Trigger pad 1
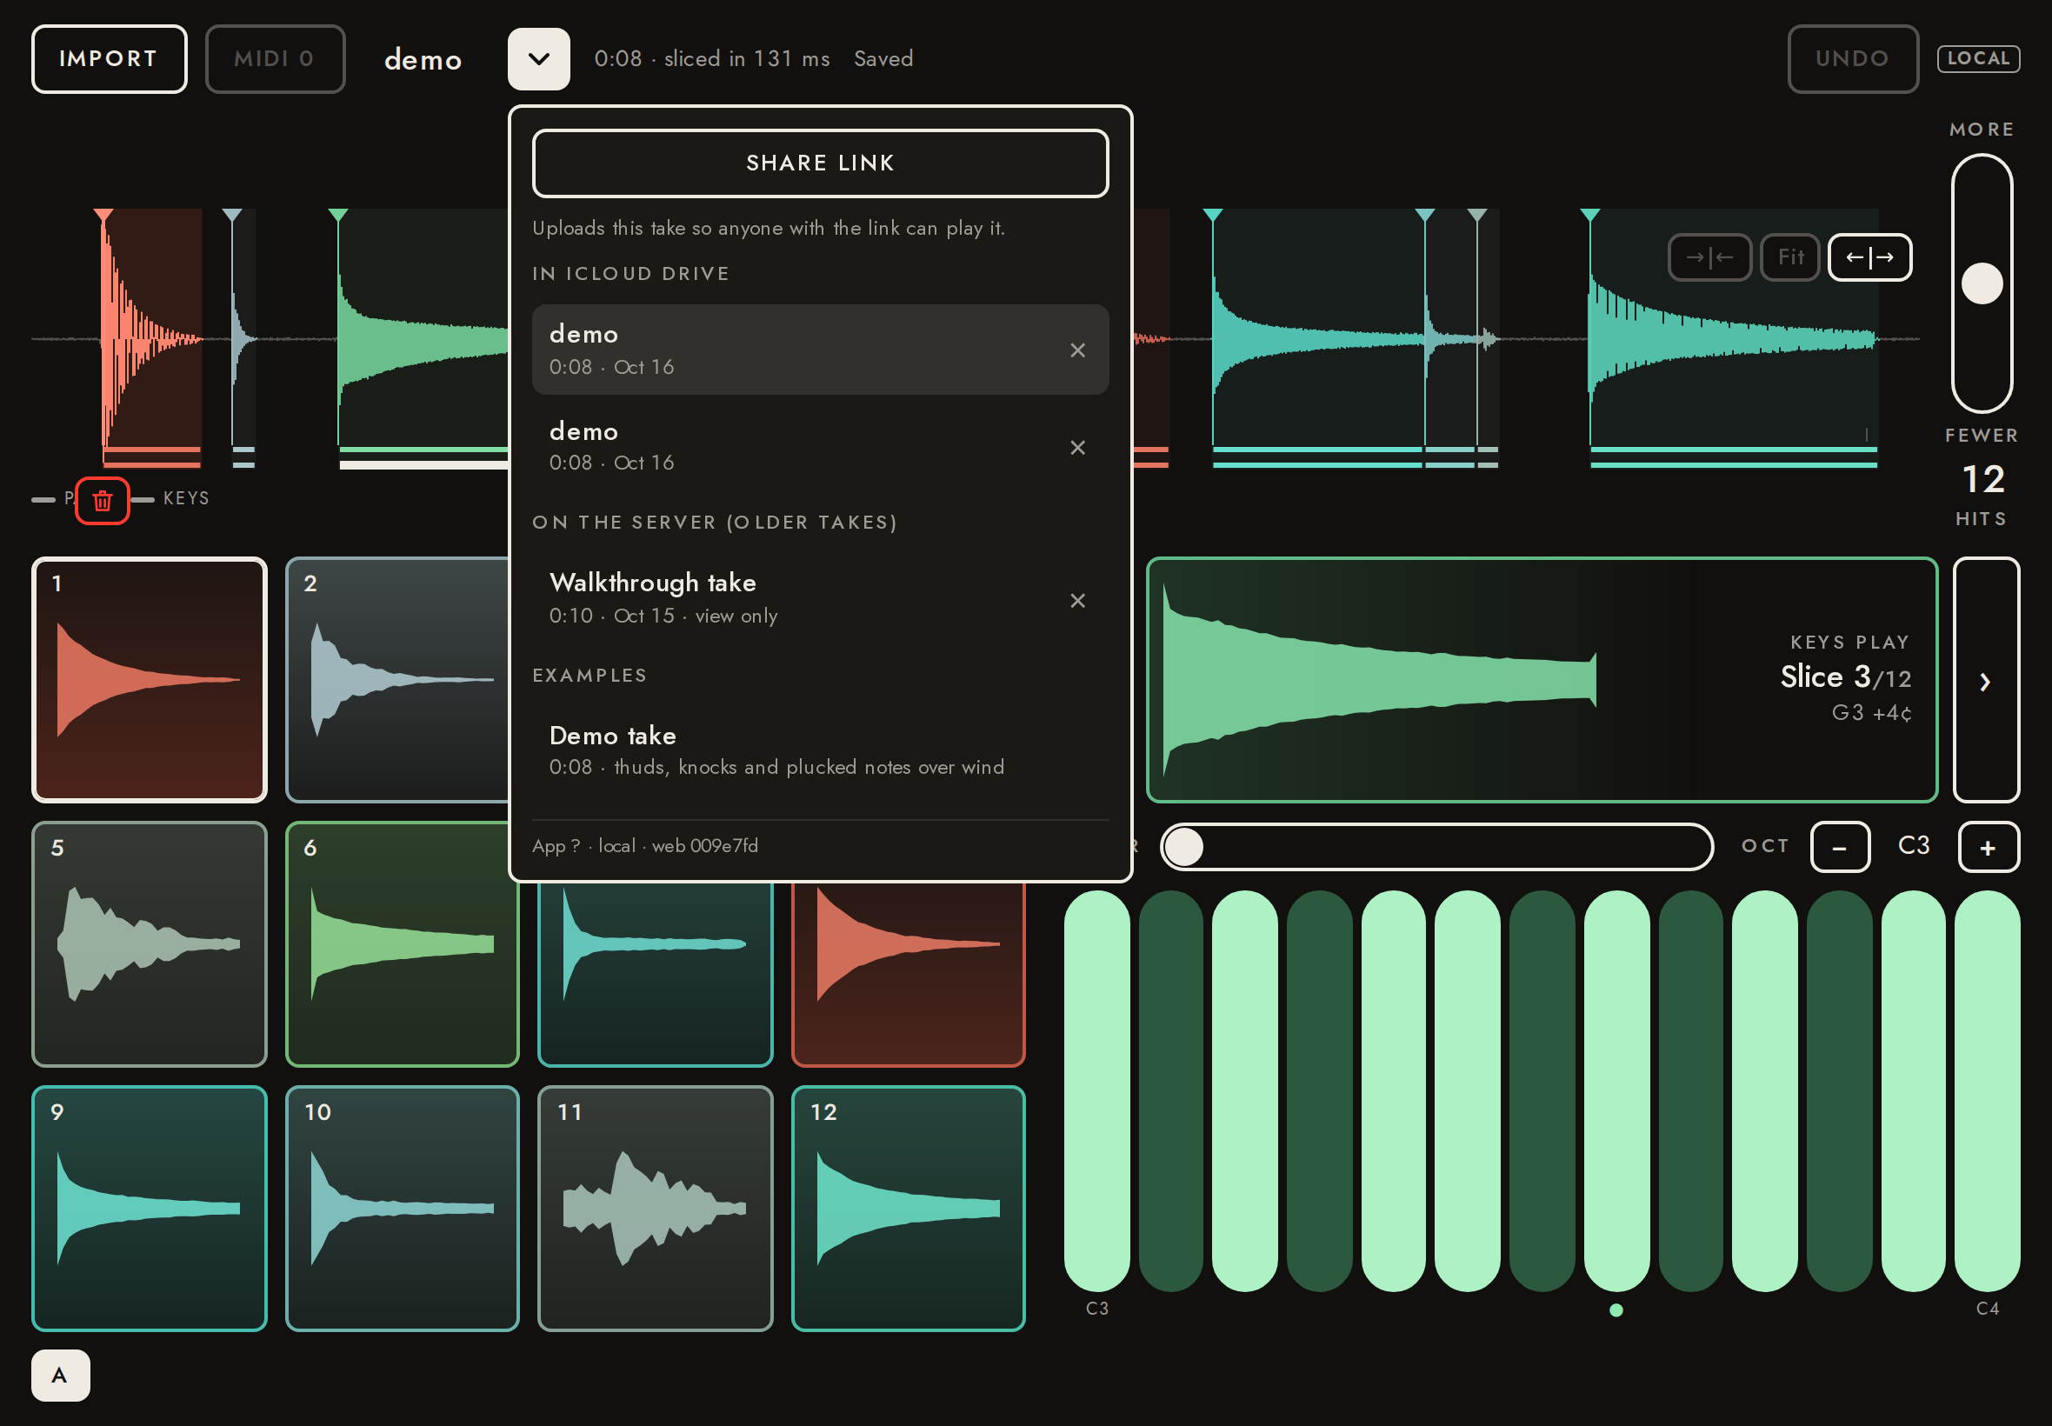Screen dimensions: 2052x1426 pos(150,680)
